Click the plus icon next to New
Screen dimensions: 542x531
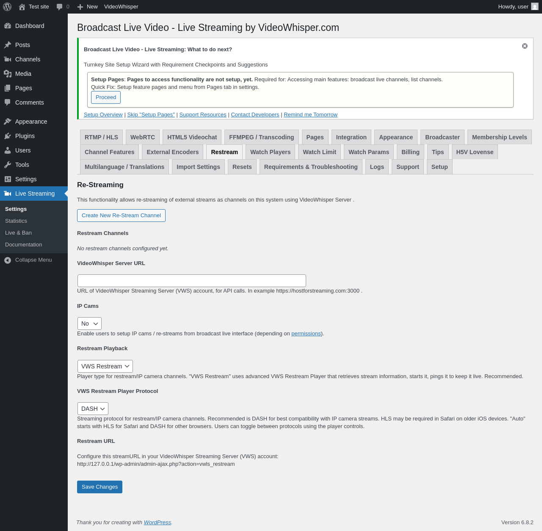pos(80,7)
